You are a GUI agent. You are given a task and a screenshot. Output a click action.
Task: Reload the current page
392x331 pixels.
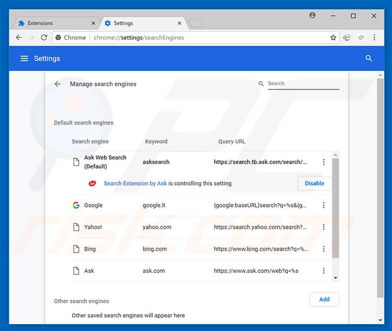point(44,38)
